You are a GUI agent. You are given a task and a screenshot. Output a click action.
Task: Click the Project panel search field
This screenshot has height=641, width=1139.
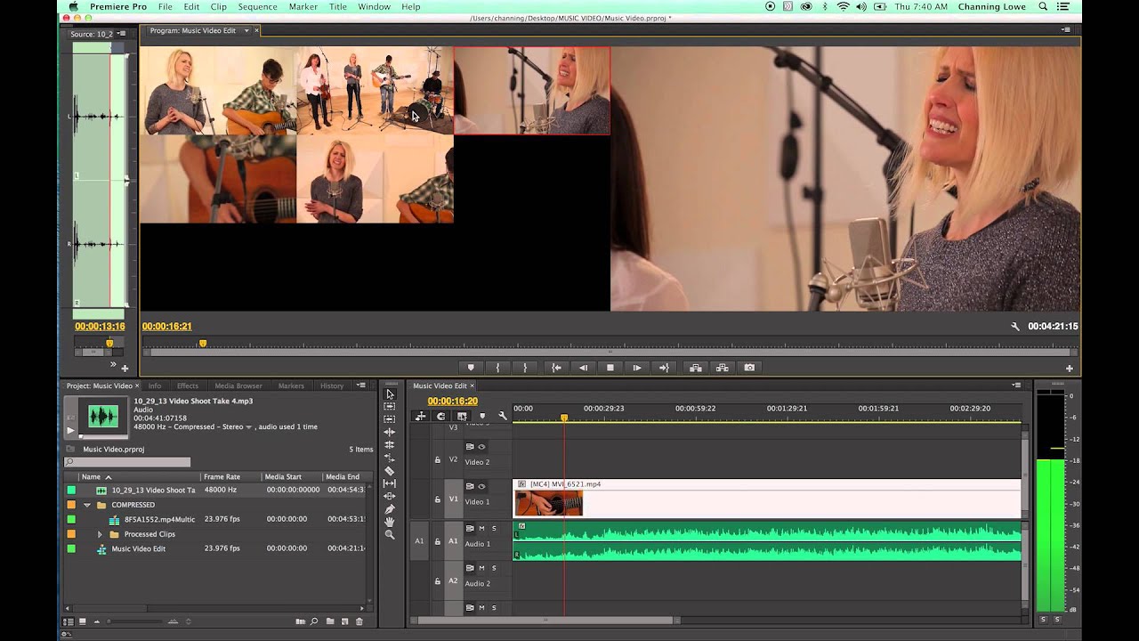click(x=127, y=463)
